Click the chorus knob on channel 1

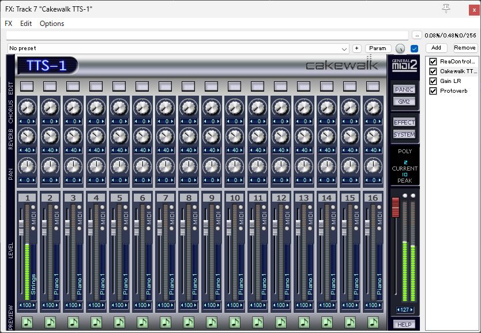point(27,108)
